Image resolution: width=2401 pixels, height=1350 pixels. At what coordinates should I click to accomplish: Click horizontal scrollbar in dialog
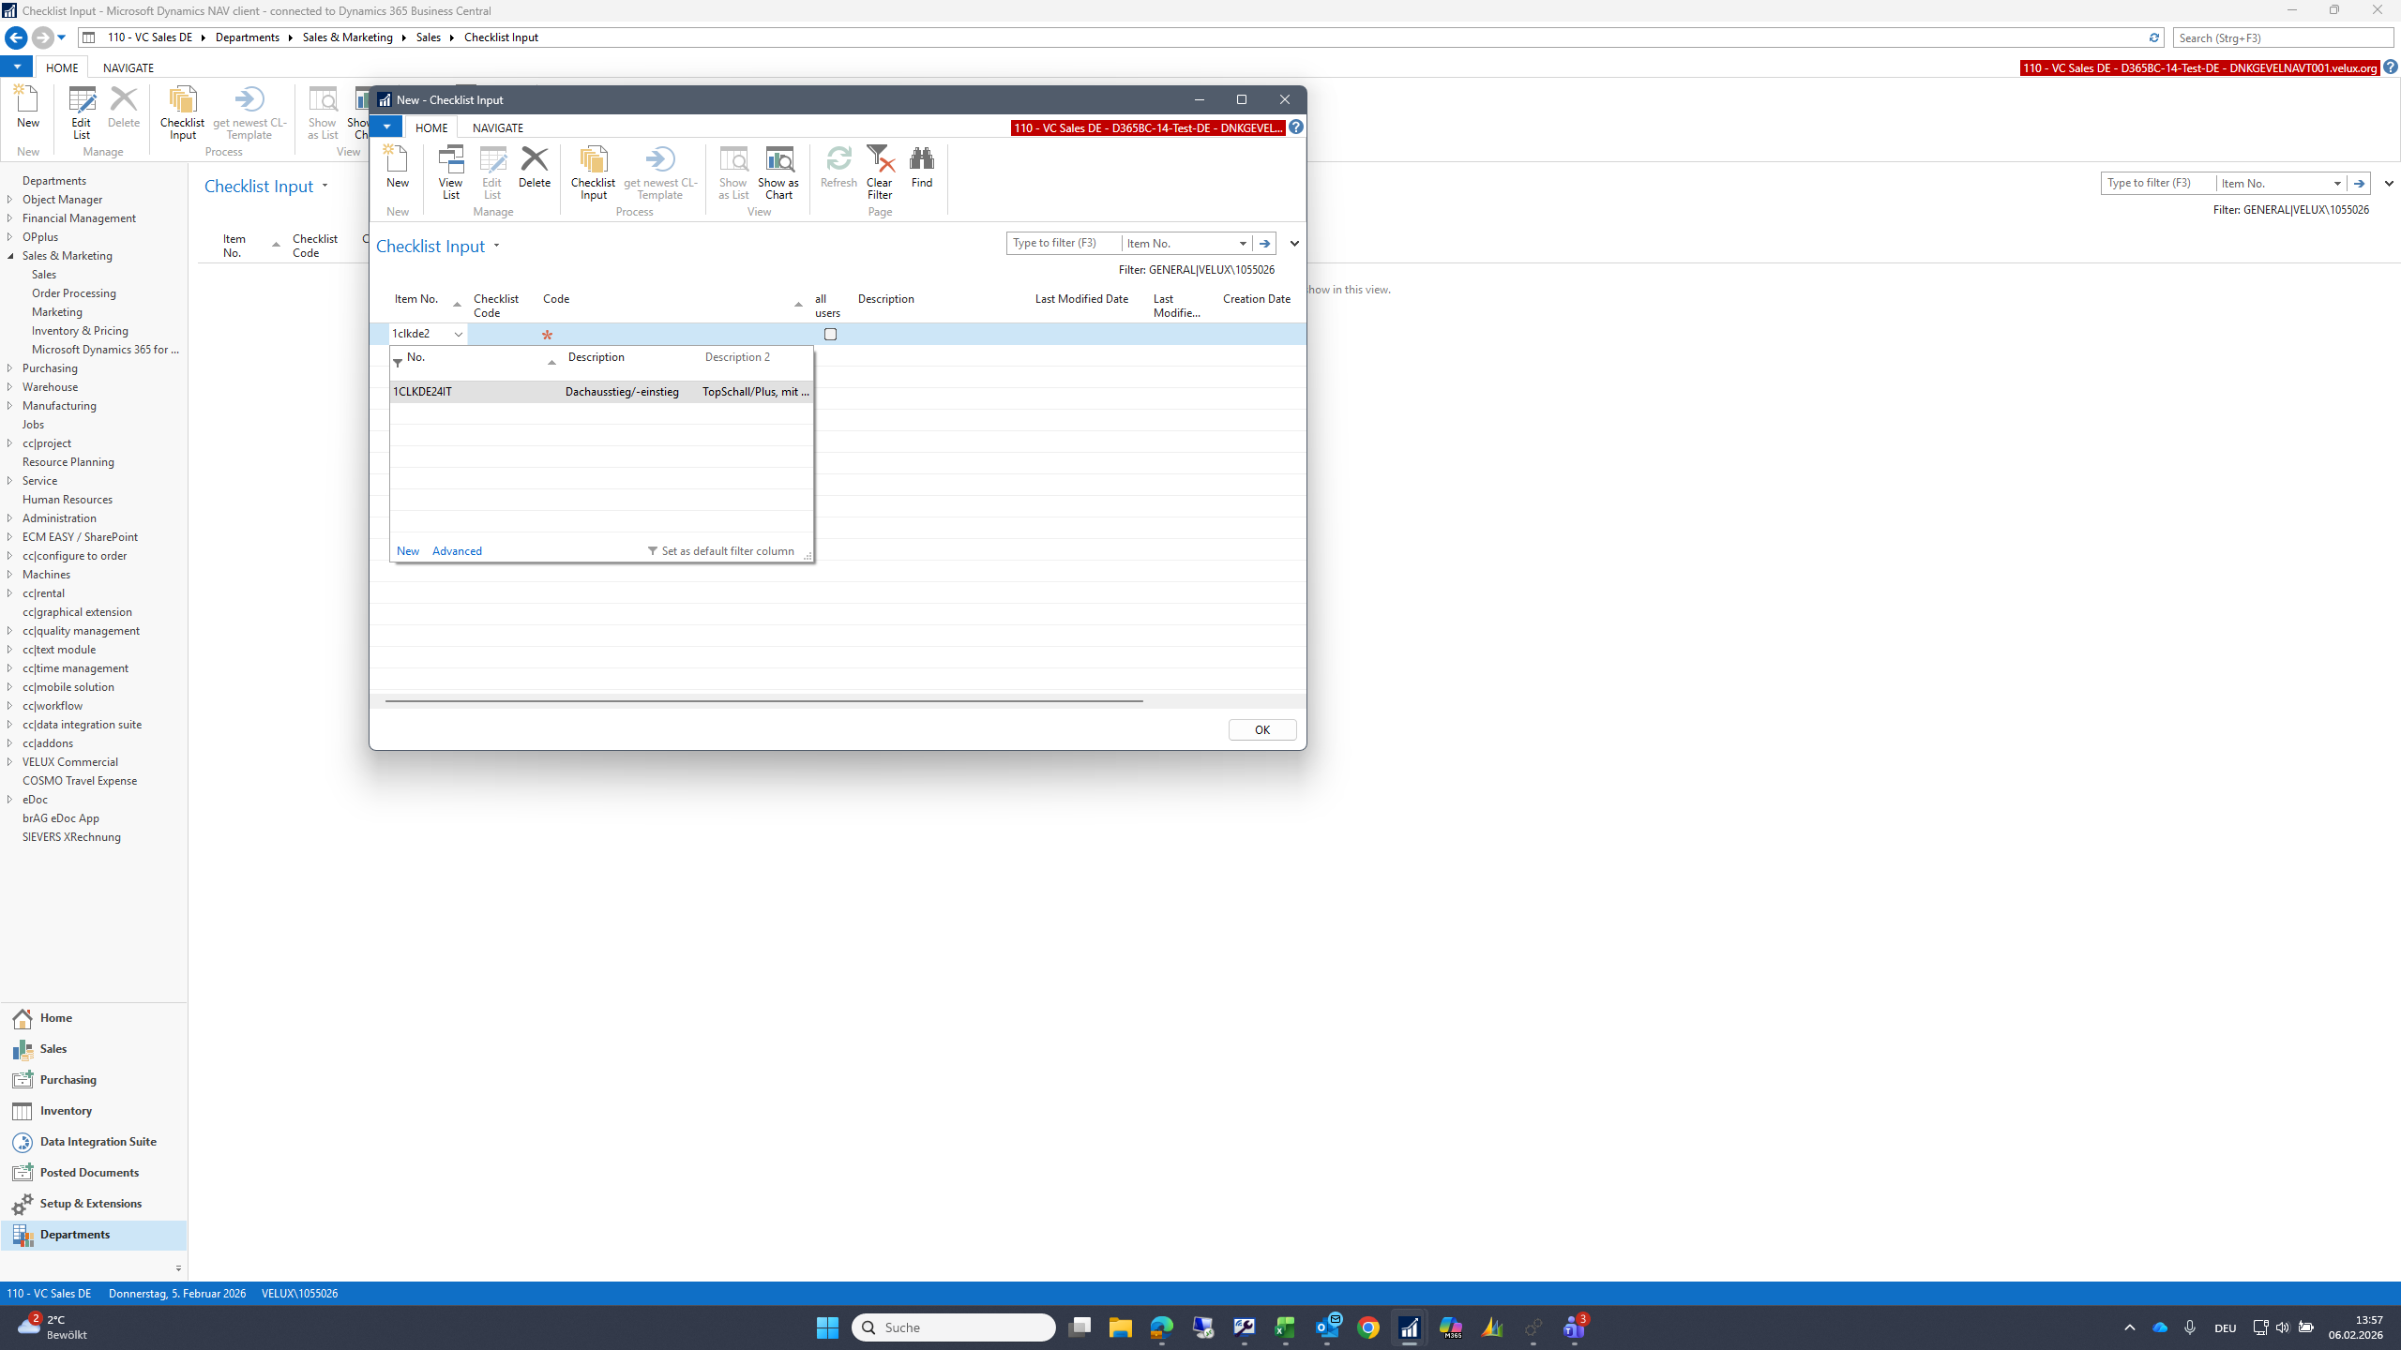click(763, 700)
